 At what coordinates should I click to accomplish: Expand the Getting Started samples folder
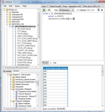pos(11,77)
